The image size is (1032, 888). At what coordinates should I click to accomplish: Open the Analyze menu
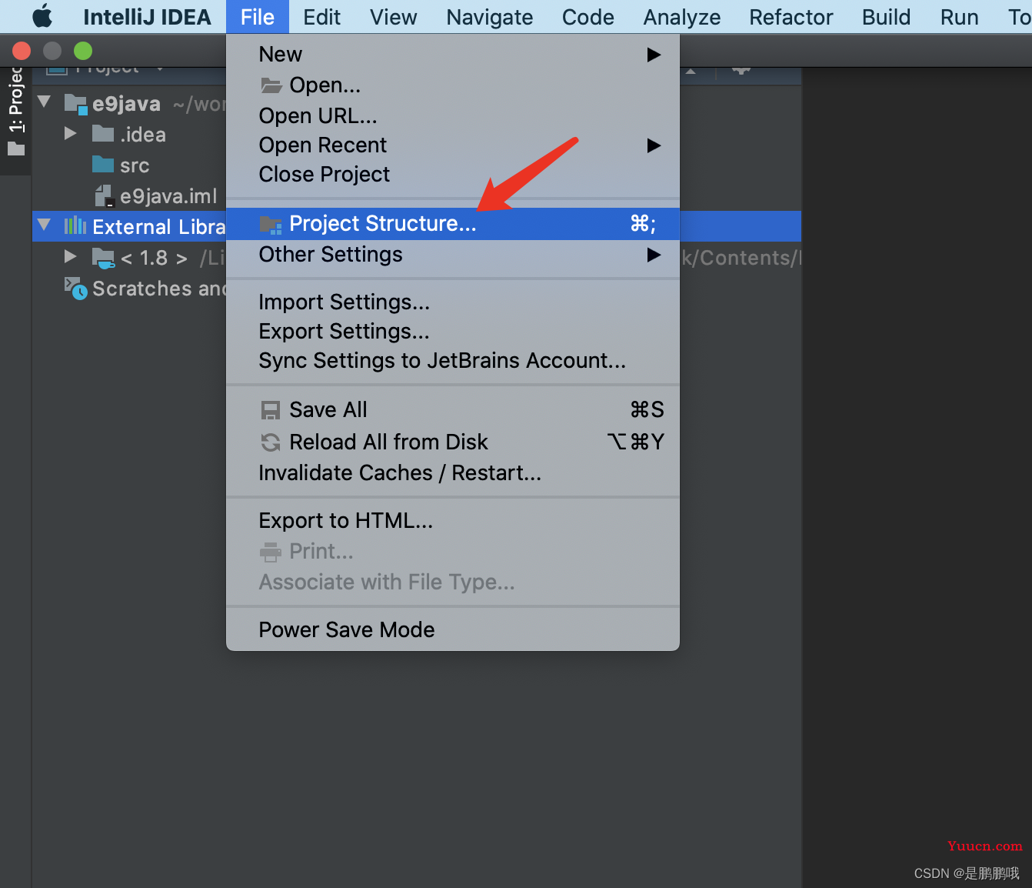tap(681, 17)
